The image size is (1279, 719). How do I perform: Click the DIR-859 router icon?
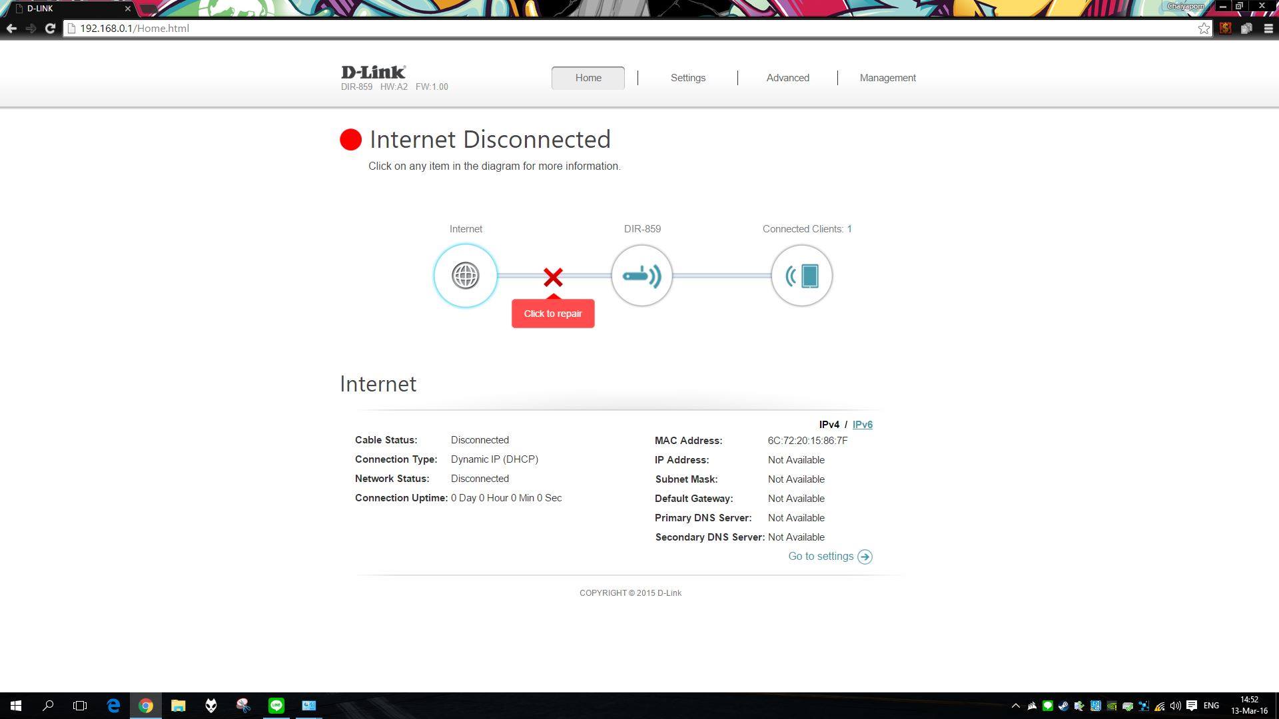point(641,276)
